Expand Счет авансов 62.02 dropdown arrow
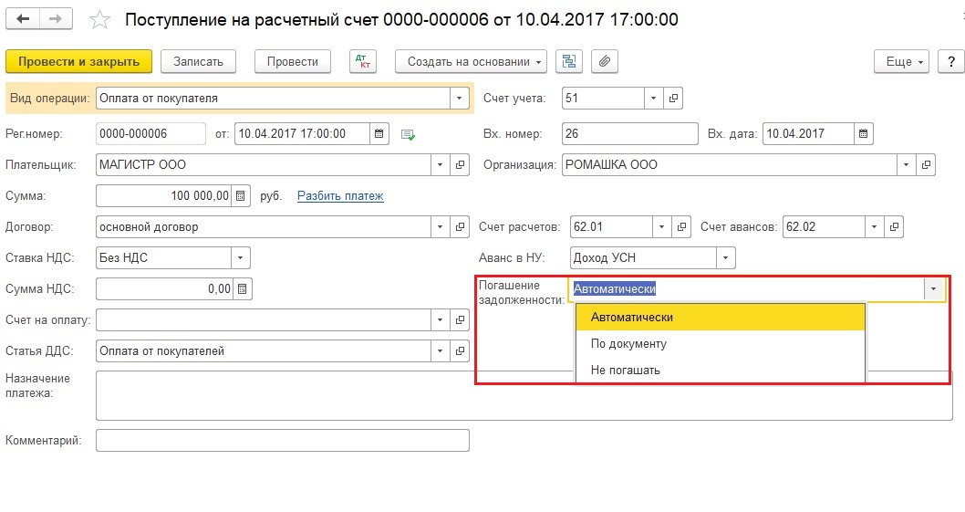965x512 pixels. coord(874,226)
